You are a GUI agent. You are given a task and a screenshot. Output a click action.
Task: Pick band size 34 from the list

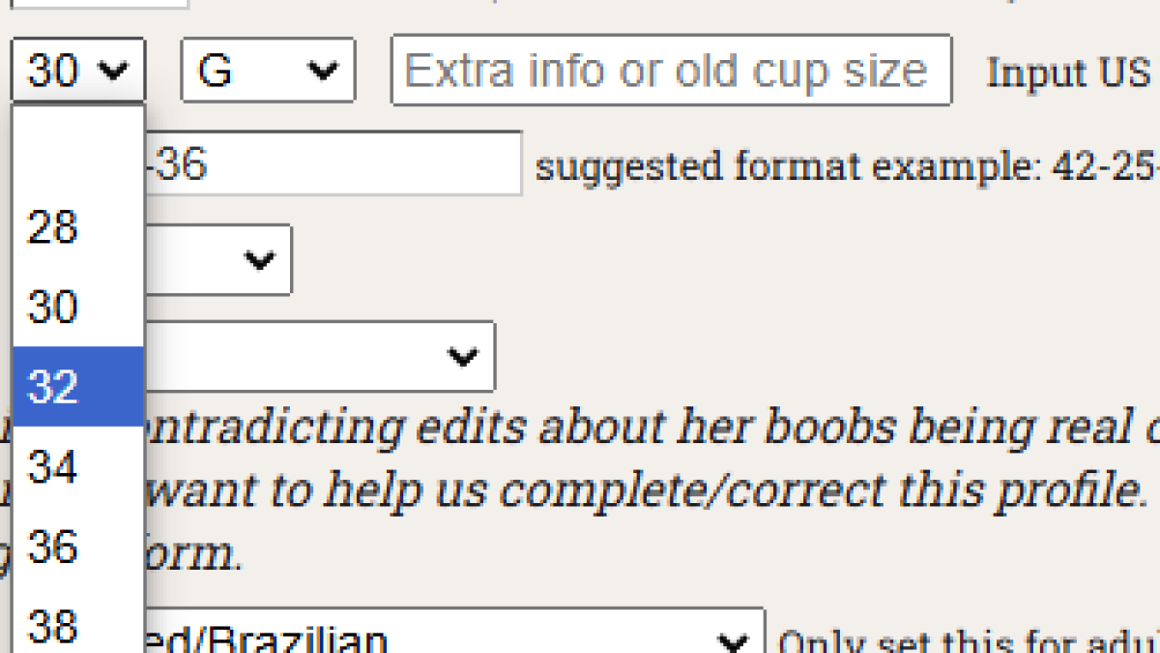point(78,467)
